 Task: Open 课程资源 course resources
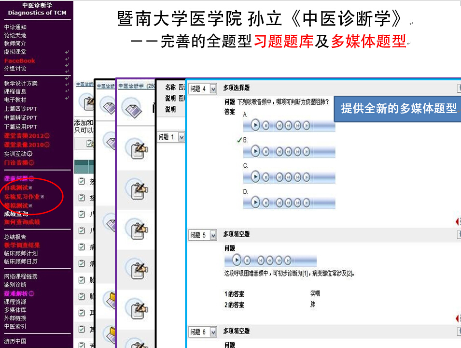pos(15,302)
